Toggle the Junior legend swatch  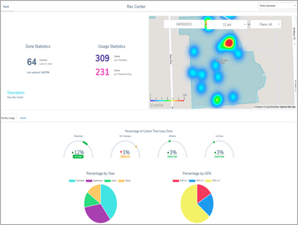click(107, 181)
